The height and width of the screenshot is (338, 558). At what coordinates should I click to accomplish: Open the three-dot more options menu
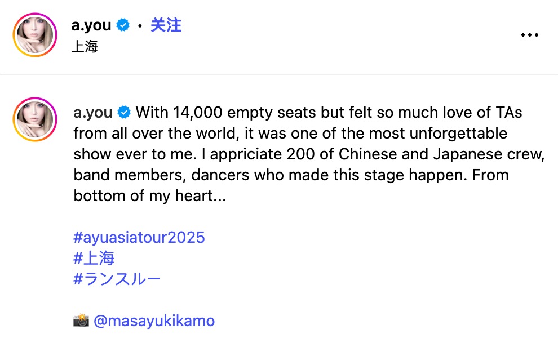point(529,35)
